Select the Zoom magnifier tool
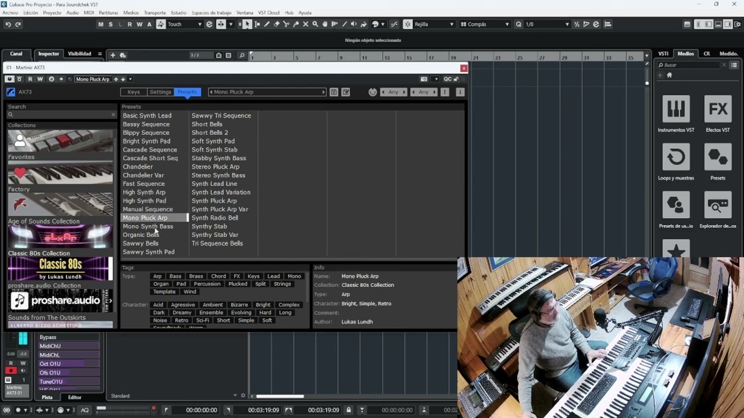744x418 pixels. click(x=315, y=24)
